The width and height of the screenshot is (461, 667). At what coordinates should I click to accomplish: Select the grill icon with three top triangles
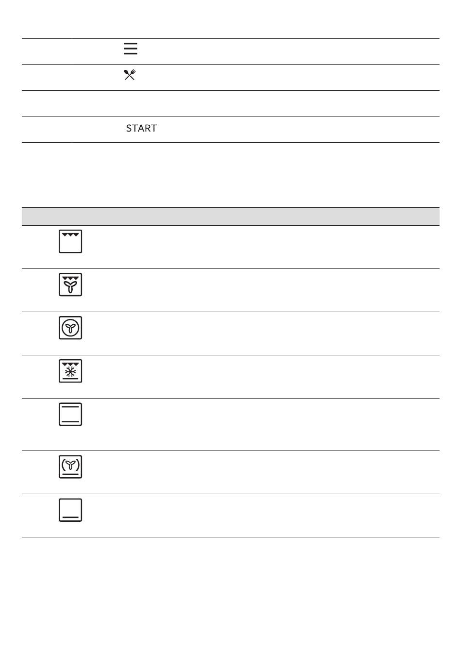(x=70, y=241)
